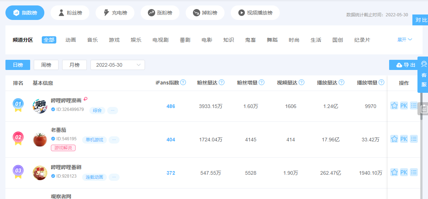The height and width of the screenshot is (199, 428).
Task: Expand the channel list with 展开
Action: [405, 40]
